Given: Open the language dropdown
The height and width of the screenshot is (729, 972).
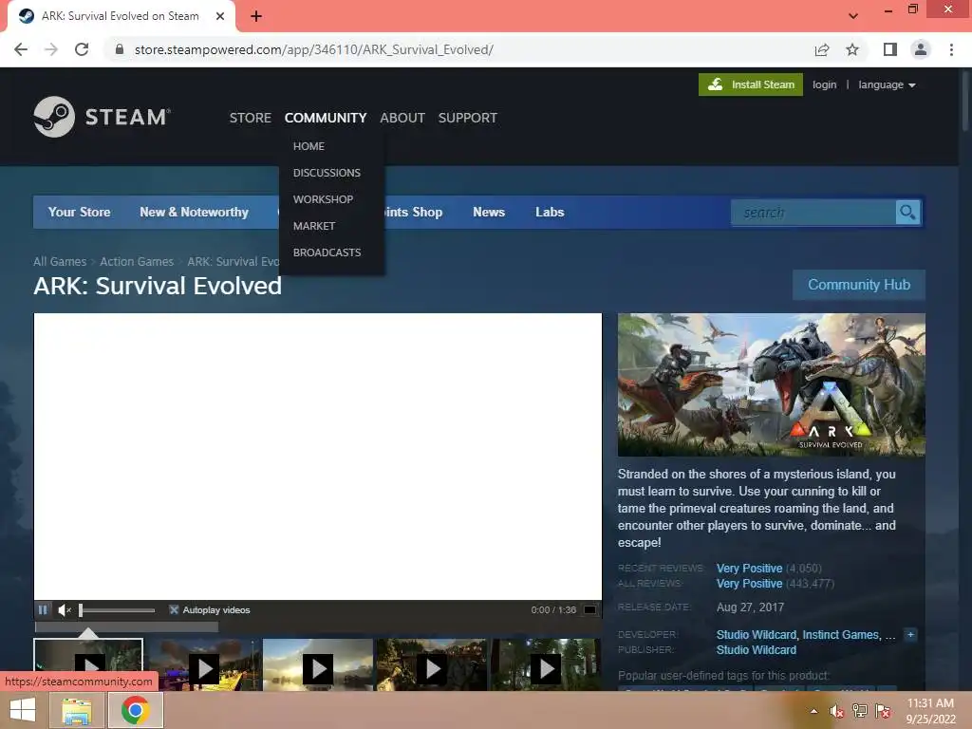Looking at the screenshot, I should [887, 84].
